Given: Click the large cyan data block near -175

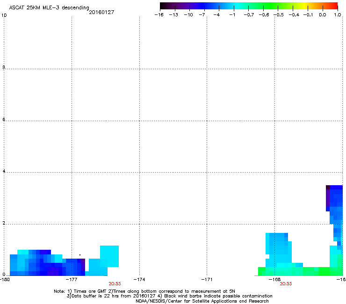Looking at the screenshot, I should point(109,256).
